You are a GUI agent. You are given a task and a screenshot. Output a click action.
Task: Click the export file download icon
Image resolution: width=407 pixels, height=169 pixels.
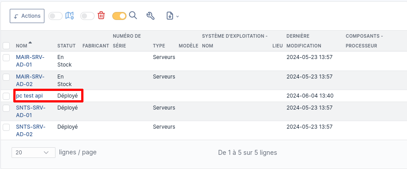[x=170, y=16]
